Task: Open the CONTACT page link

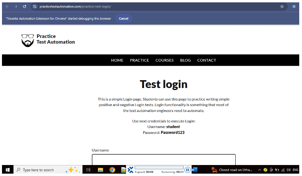Action: point(206,60)
